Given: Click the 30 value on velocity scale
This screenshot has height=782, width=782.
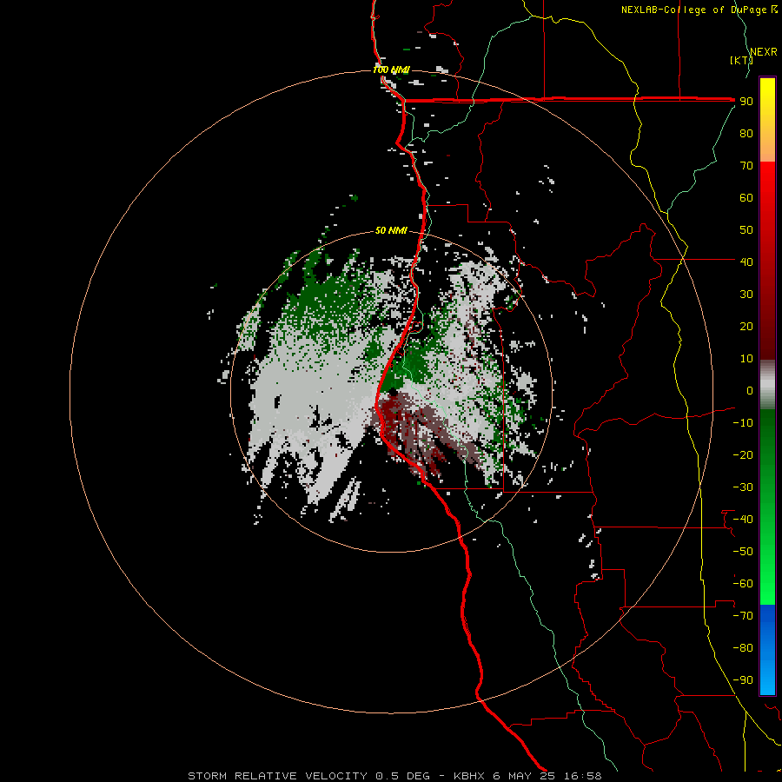Looking at the screenshot, I should tap(746, 295).
